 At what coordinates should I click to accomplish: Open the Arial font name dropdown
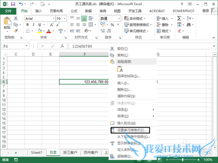(54, 19)
